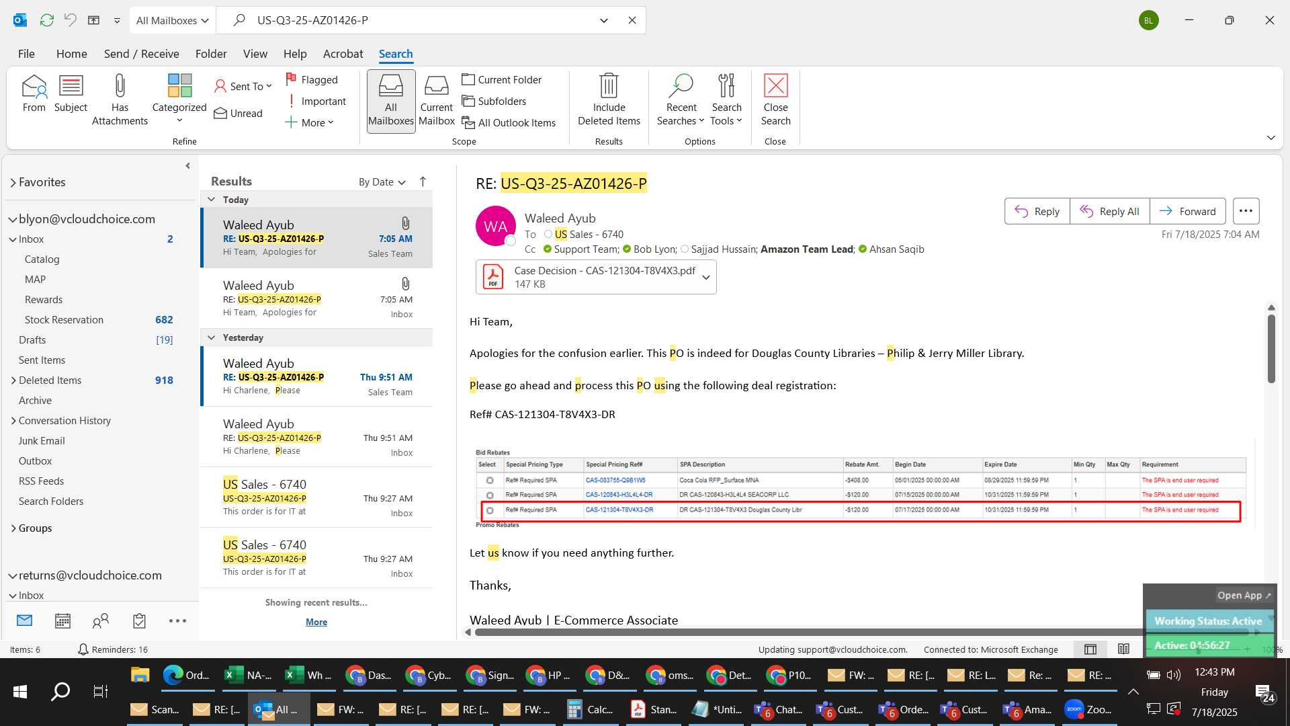The width and height of the screenshot is (1290, 726).
Task: Open search history dropdown arrow
Action: coord(603,20)
